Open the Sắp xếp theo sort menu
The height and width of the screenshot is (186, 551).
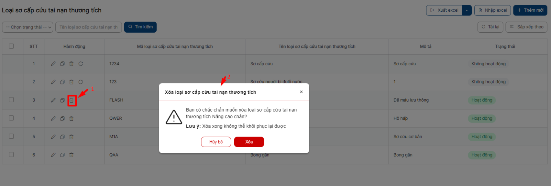[526, 27]
